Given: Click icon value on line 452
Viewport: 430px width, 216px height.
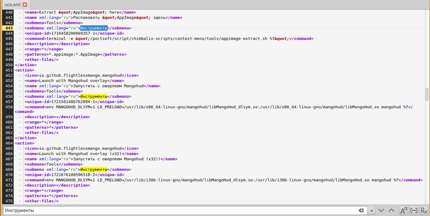Looking at the screenshot, I should click(x=80, y=76).
